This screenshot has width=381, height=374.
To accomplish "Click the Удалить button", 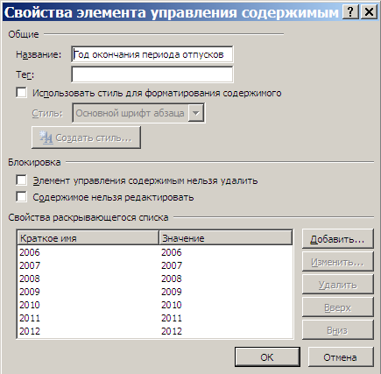I will coord(338,285).
